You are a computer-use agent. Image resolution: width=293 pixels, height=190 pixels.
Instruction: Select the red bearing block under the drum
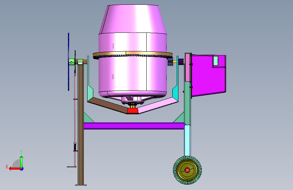pos(133,111)
